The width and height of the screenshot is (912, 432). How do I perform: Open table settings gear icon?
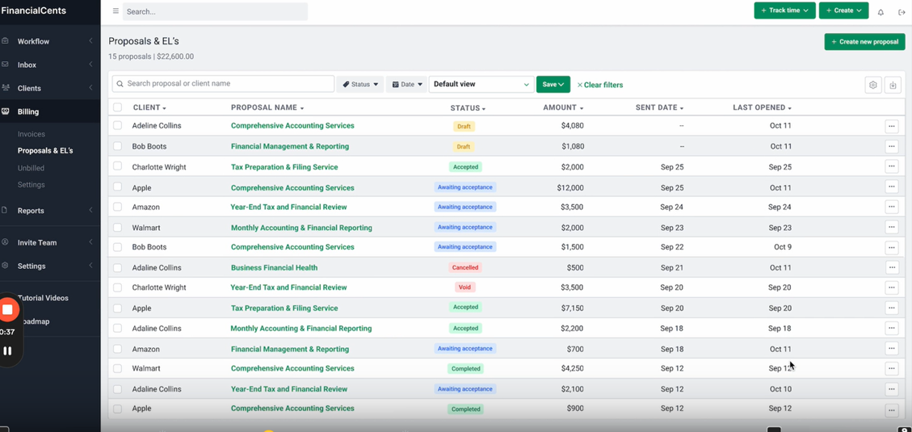[x=873, y=85]
